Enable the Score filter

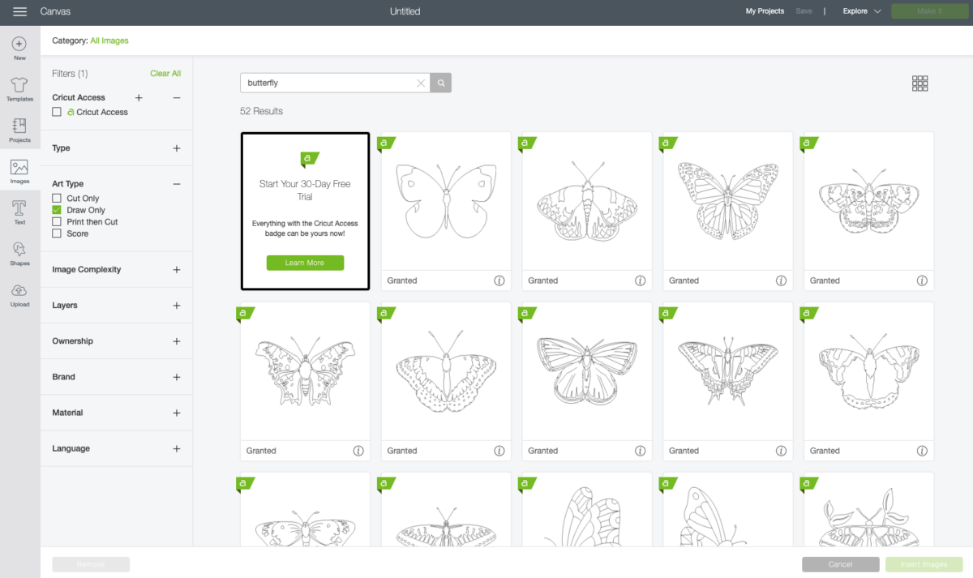click(x=57, y=233)
